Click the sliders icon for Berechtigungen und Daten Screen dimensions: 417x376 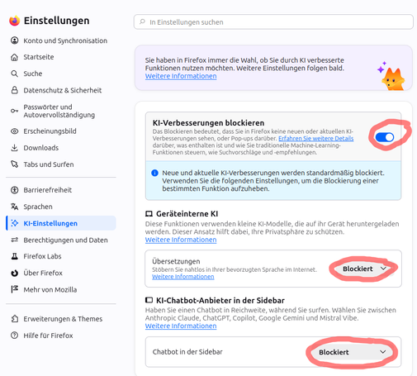[x=15, y=240]
